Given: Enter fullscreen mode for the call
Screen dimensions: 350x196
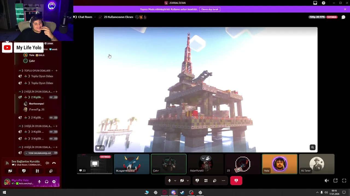Looking at the screenshot, I should pyautogui.click(x=344, y=180).
